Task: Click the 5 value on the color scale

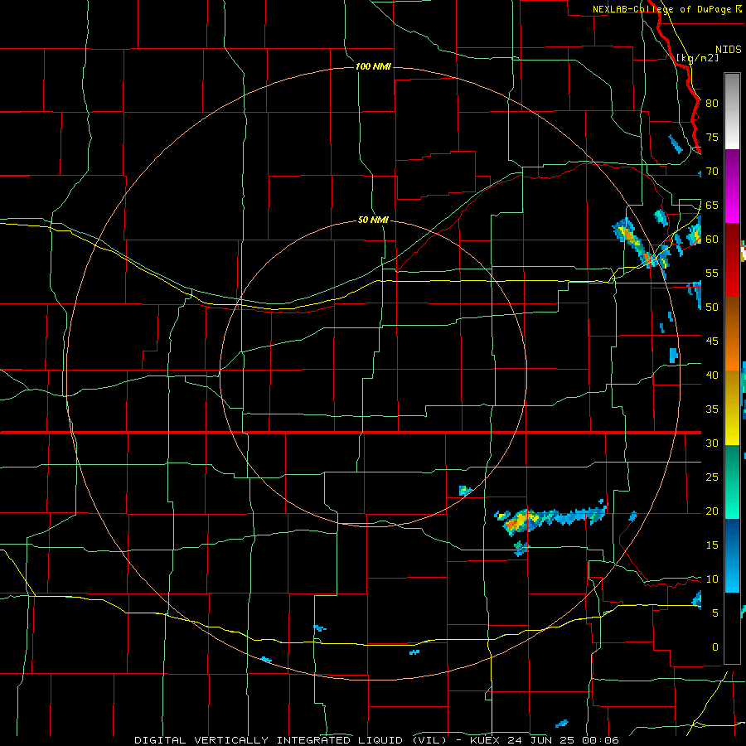Action: coord(715,613)
